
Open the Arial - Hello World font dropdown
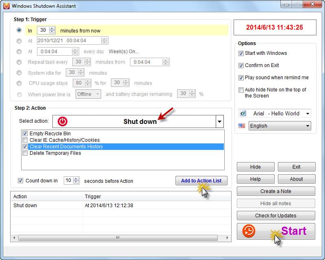pyautogui.click(x=307, y=114)
